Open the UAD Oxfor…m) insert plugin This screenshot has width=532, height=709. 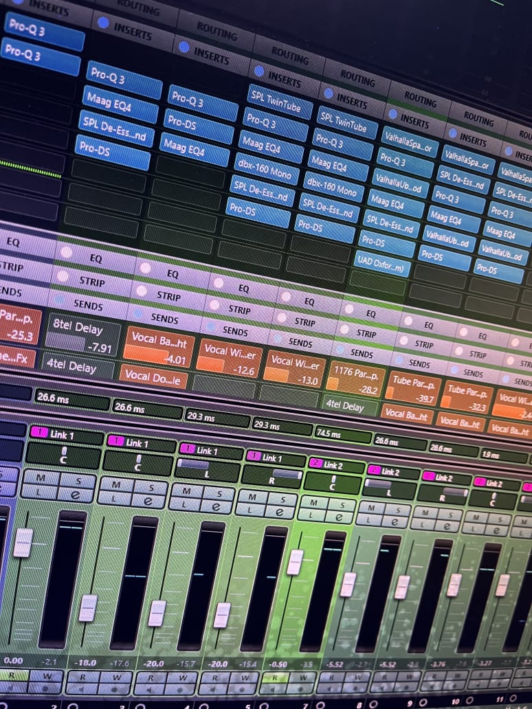[x=381, y=263]
